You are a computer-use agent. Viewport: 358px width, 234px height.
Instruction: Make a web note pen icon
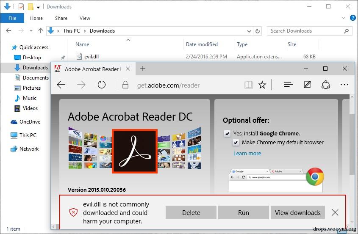(x=307, y=85)
